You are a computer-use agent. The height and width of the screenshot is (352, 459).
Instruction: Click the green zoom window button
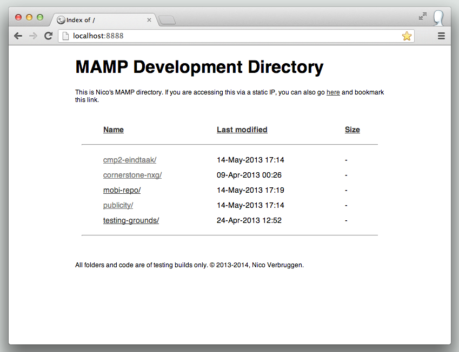pos(40,17)
